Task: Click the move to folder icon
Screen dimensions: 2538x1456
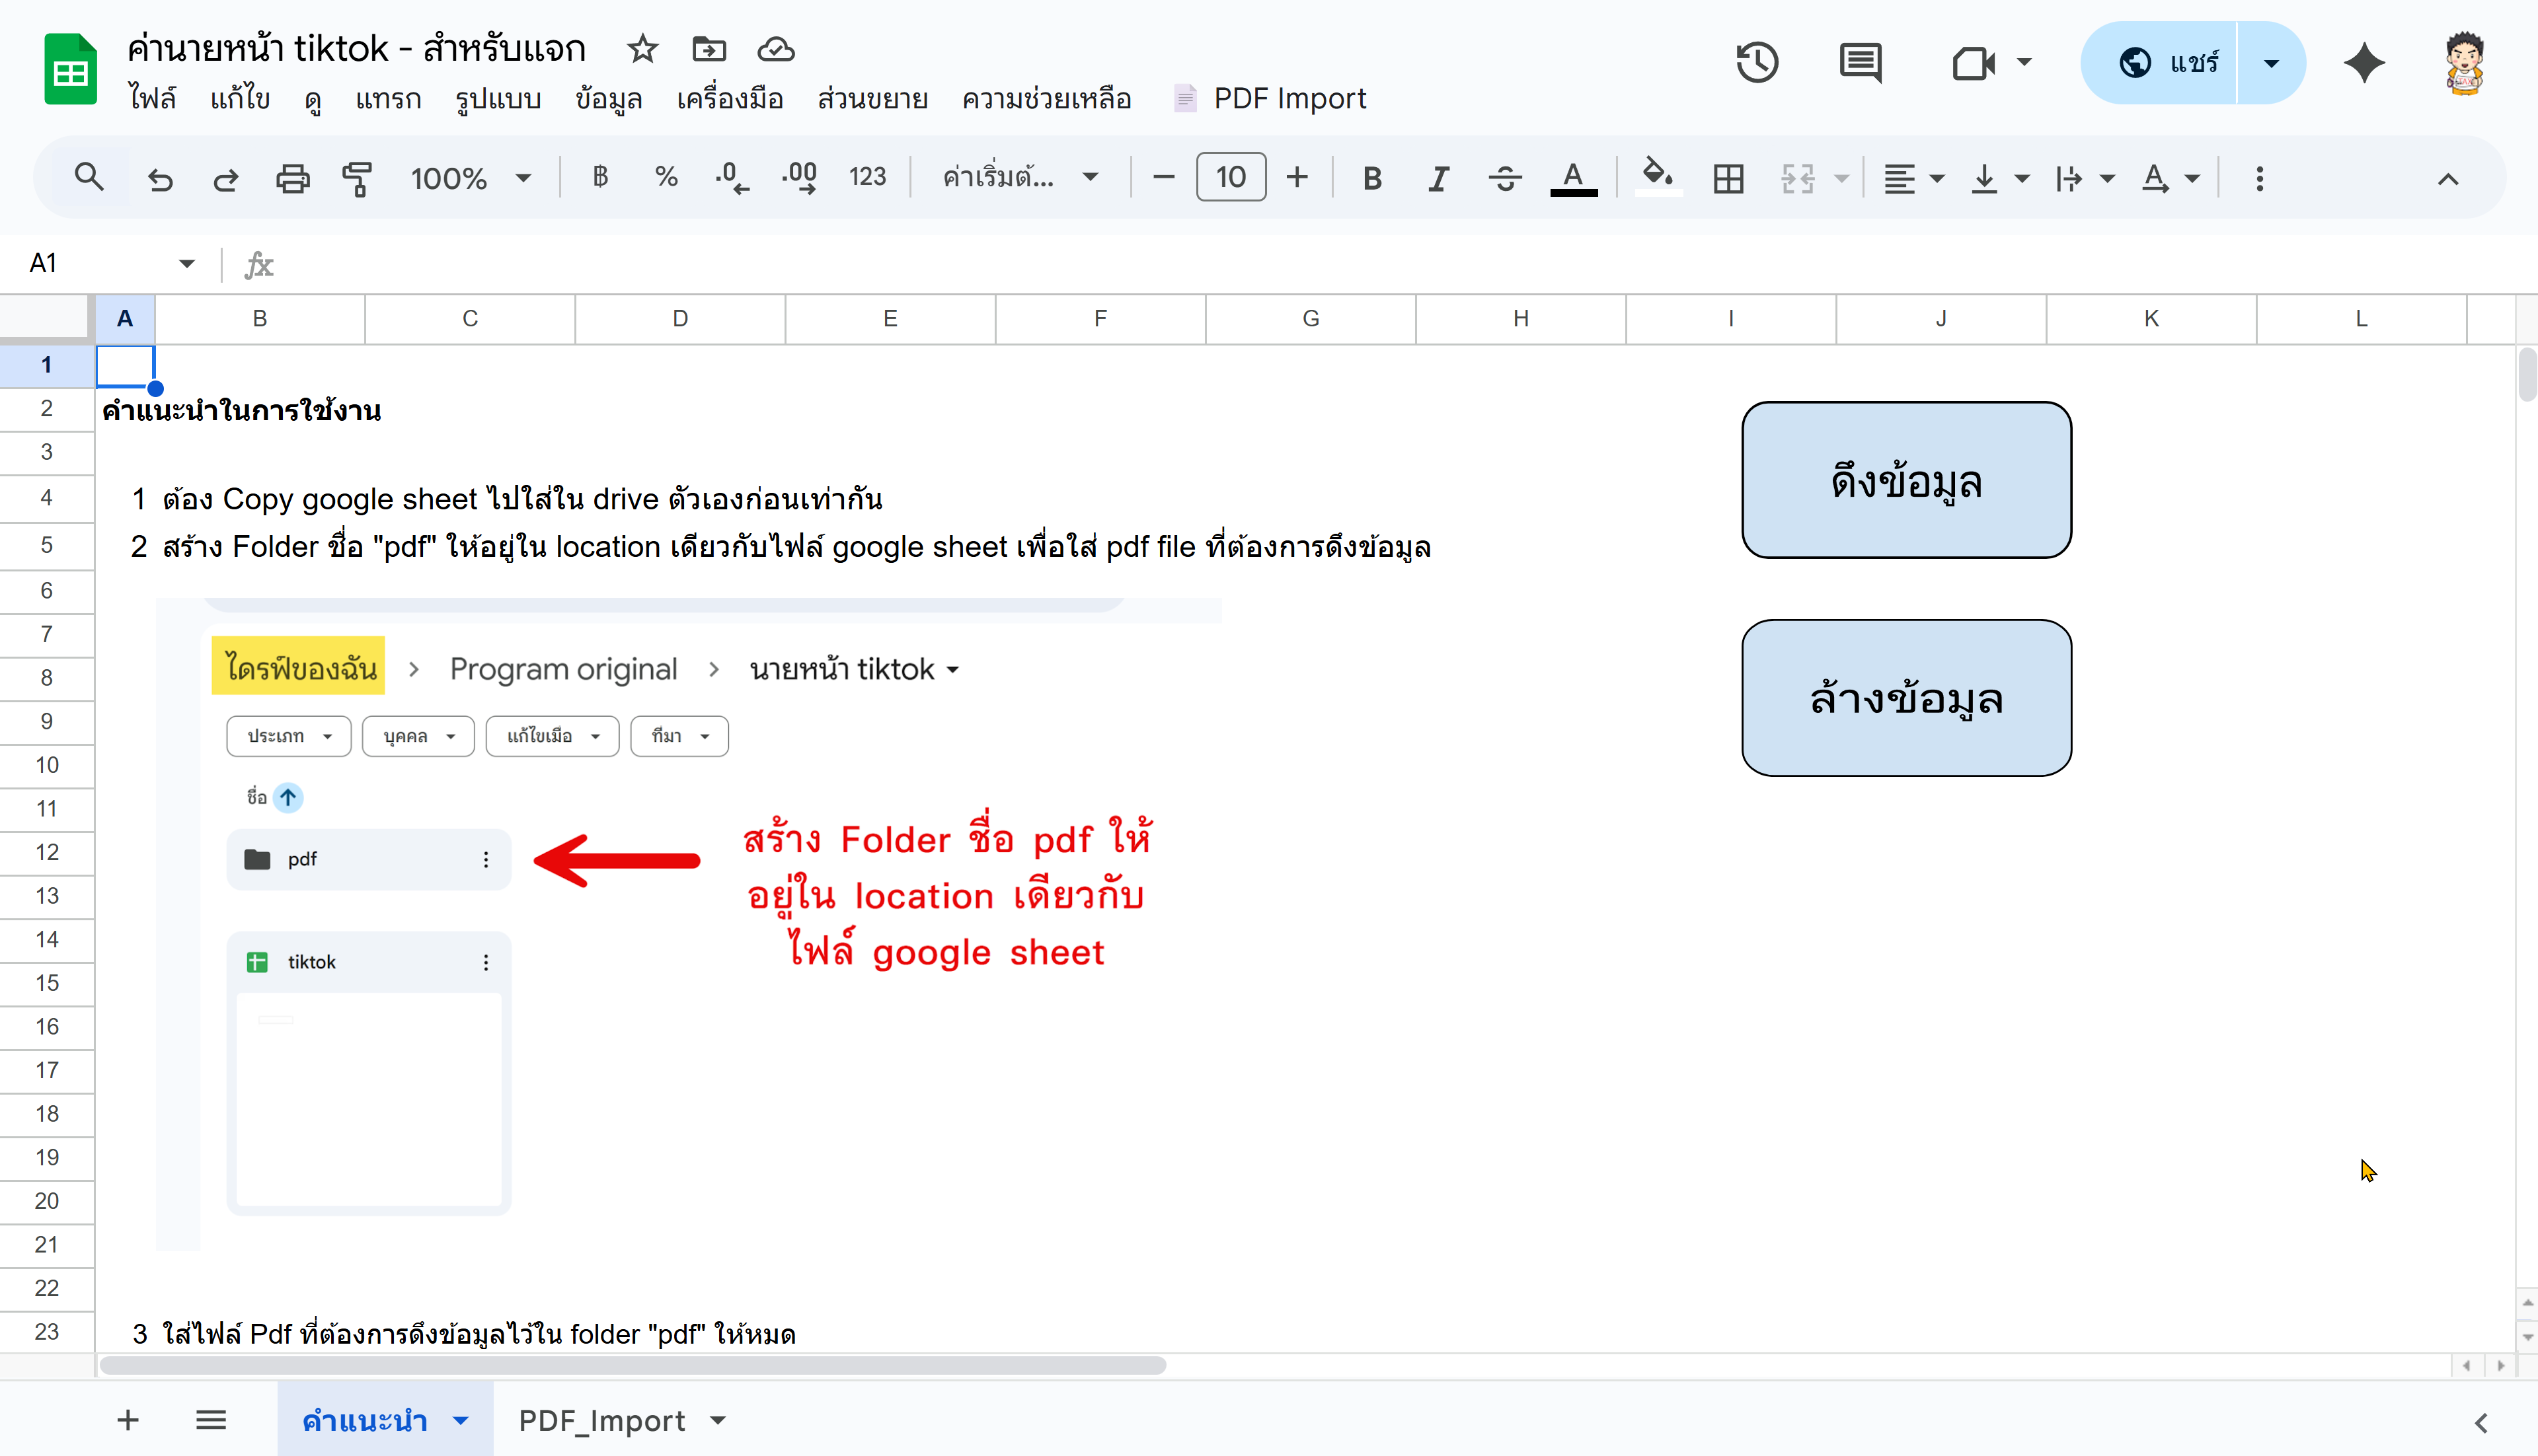Action: click(x=709, y=49)
